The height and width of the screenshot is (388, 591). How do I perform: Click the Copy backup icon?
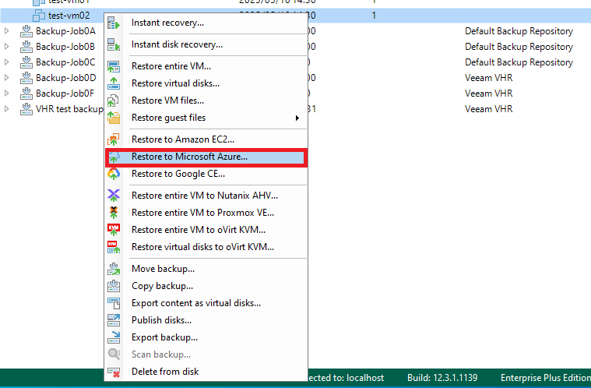click(114, 286)
